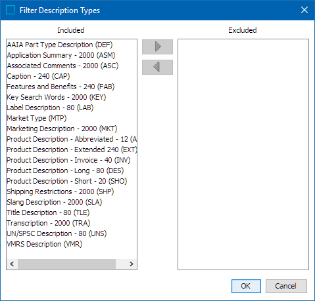Click the dialog title bar window icon
The height and width of the screenshot is (301, 315).
click(x=11, y=10)
